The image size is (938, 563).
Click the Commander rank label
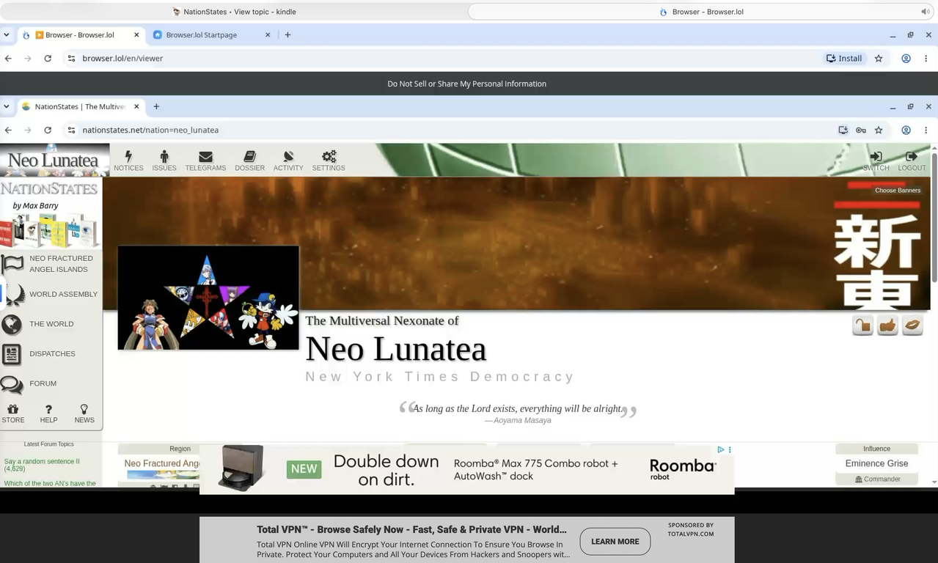[x=877, y=479]
